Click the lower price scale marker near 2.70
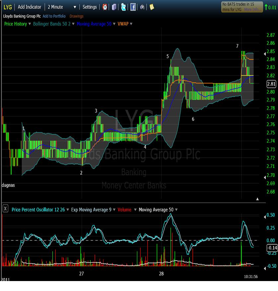 pyautogui.click(x=265, y=178)
